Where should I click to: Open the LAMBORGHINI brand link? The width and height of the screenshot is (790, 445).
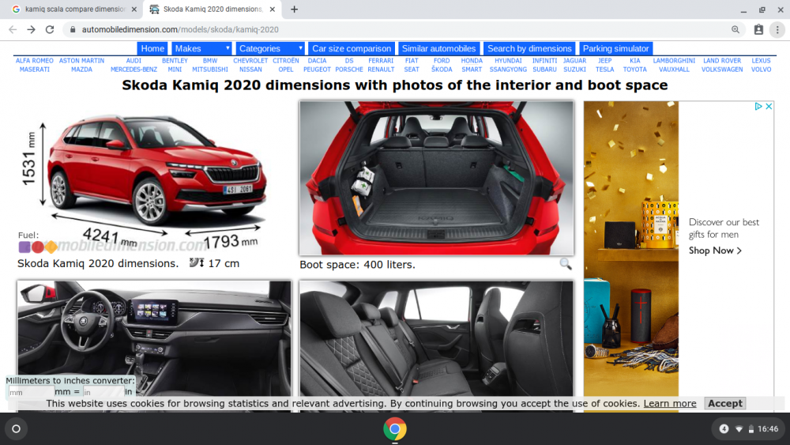click(x=674, y=61)
